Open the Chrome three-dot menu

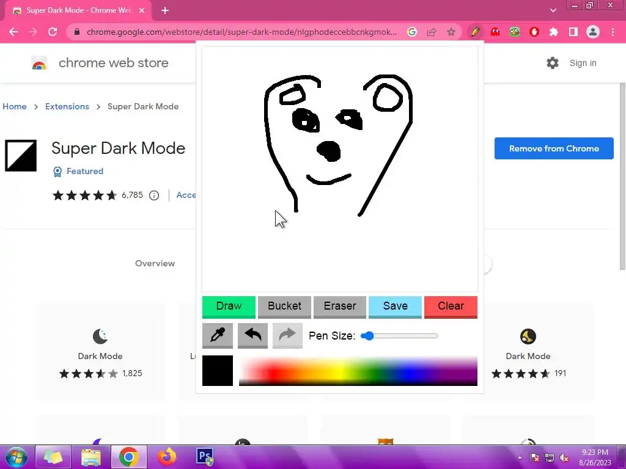(613, 32)
